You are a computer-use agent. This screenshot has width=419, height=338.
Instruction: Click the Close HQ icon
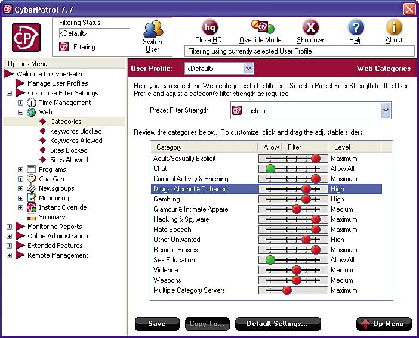click(209, 27)
